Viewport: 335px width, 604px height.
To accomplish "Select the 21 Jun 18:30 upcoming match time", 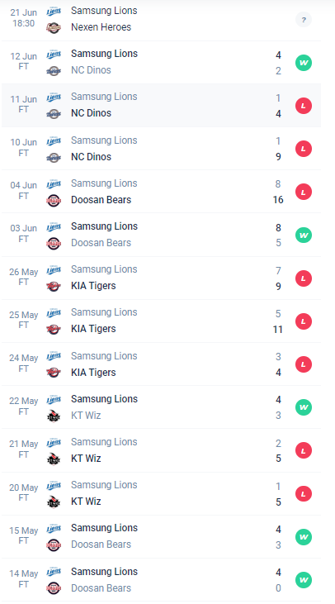I will 23,17.
